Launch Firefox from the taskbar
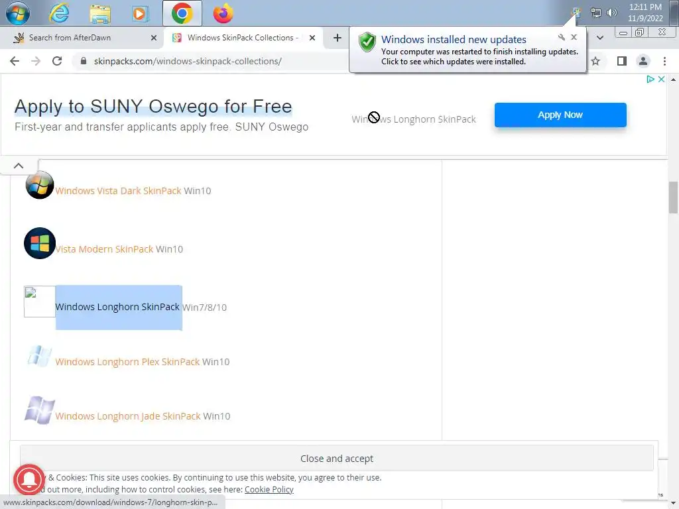679x509 pixels. 223,13
